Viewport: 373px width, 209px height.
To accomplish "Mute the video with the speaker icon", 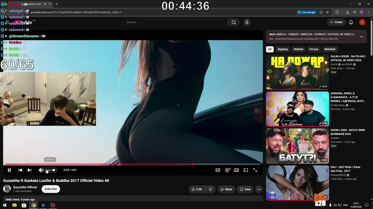I will [x=41, y=170].
